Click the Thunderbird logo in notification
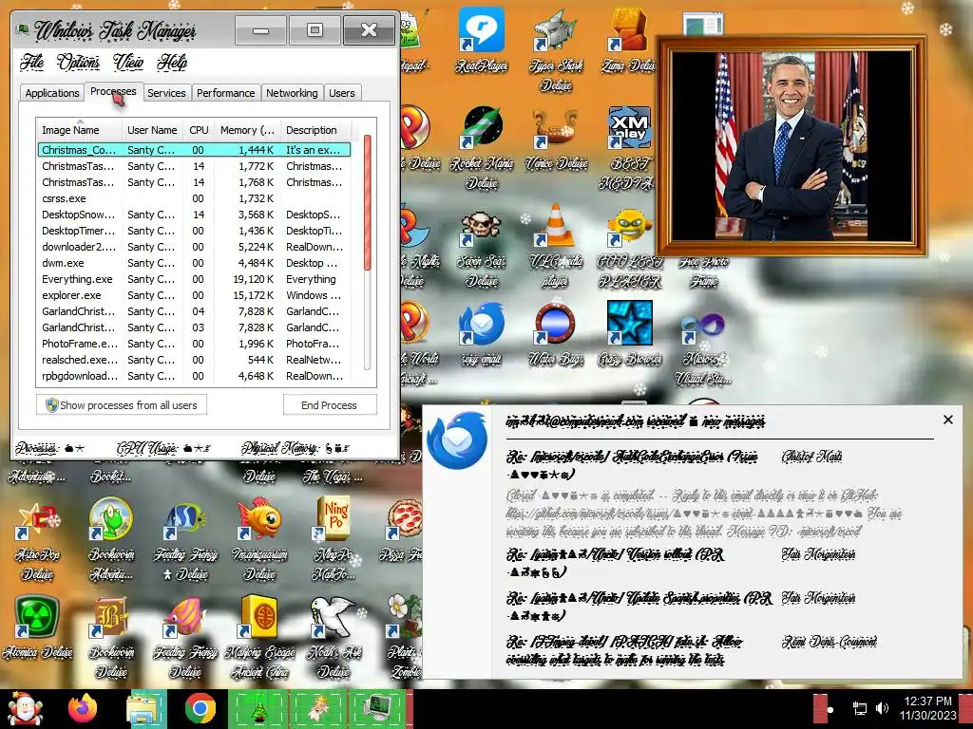Image resolution: width=973 pixels, height=729 pixels. click(457, 440)
